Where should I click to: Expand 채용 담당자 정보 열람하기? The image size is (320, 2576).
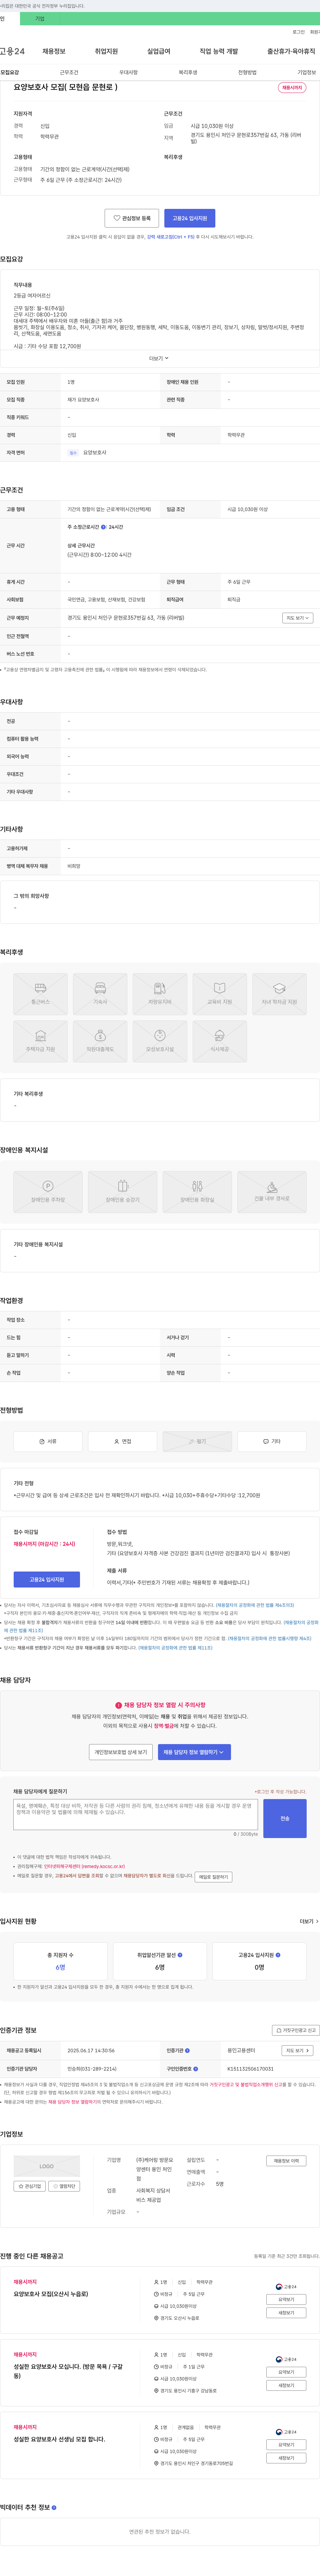coord(194,1752)
